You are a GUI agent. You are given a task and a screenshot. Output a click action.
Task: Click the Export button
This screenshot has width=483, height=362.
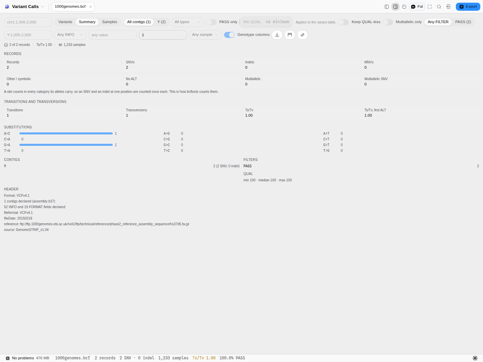[468, 7]
